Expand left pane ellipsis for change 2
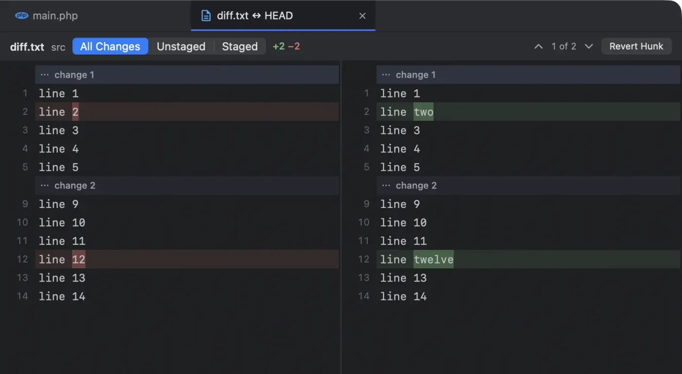Screen dimensions: 682x374 click(45, 186)
